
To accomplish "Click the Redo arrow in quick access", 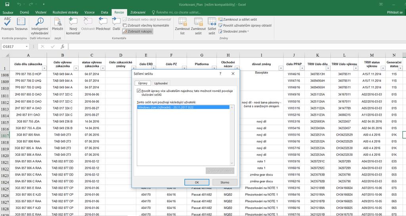I will [x=31, y=4].
